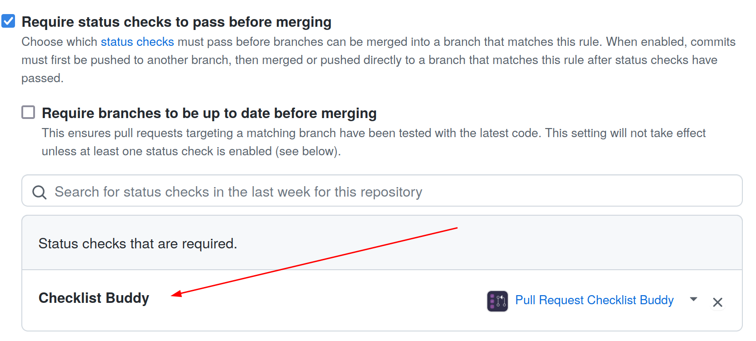This screenshot has width=756, height=341.
Task: Open the blue "status checks" link
Action: [137, 42]
